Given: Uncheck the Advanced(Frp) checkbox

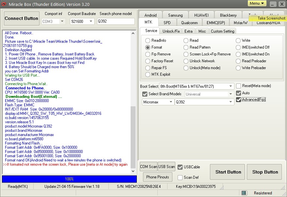Looking at the screenshot, I should click(238, 99).
